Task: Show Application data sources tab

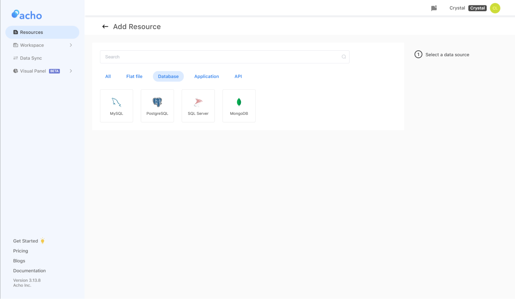Action: click(x=206, y=76)
